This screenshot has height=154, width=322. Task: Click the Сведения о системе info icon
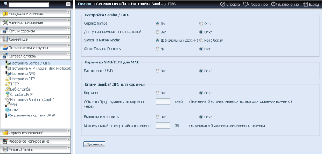click(5, 14)
